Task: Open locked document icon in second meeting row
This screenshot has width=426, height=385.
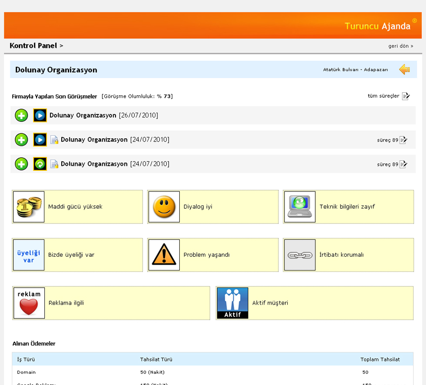Action: pyautogui.click(x=54, y=140)
